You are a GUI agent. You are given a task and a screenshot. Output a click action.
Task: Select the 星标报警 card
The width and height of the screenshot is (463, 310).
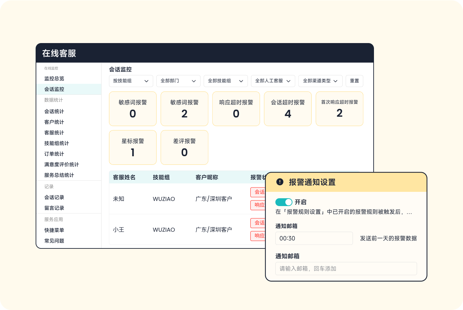(x=133, y=147)
